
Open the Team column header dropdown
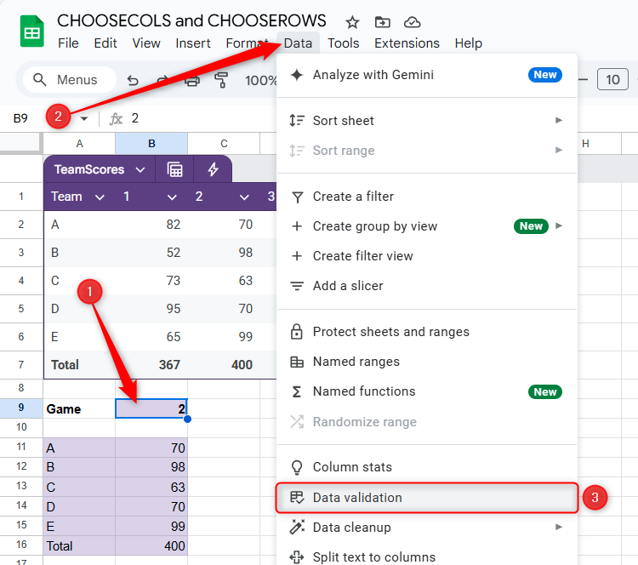coord(100,197)
